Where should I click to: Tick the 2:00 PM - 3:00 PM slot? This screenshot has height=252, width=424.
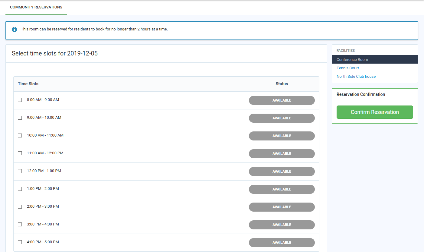20,206
